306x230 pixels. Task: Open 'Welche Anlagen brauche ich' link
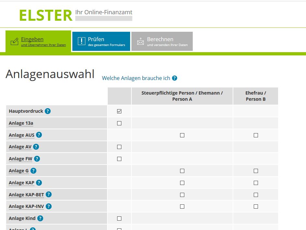point(136,78)
